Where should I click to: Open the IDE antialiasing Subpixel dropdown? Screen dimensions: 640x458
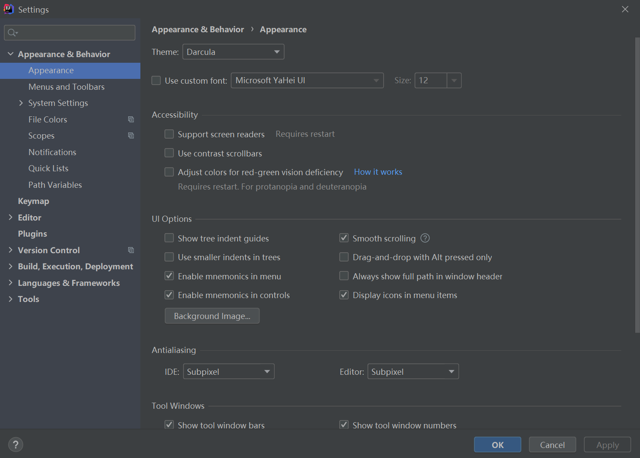(228, 372)
